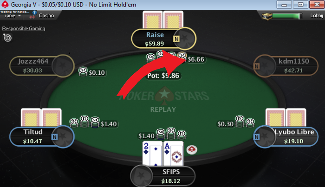Click the Casino cherries icon
This screenshot has height=187, width=325.
pyautogui.click(x=32, y=16)
